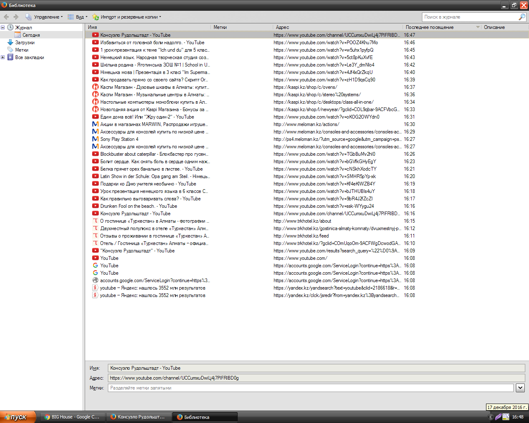529x423 pixels.
Task: Open the Управление menu
Action: pyautogui.click(x=44, y=17)
